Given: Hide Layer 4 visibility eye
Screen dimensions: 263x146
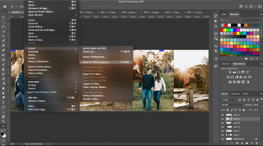Looking at the screenshot, I should tap(223, 115).
